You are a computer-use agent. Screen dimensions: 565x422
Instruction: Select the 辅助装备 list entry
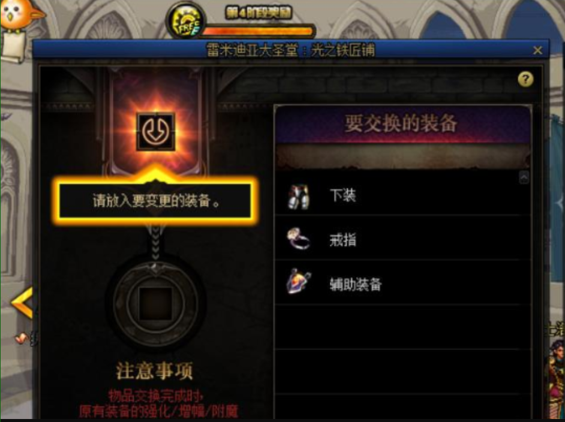[x=402, y=283]
